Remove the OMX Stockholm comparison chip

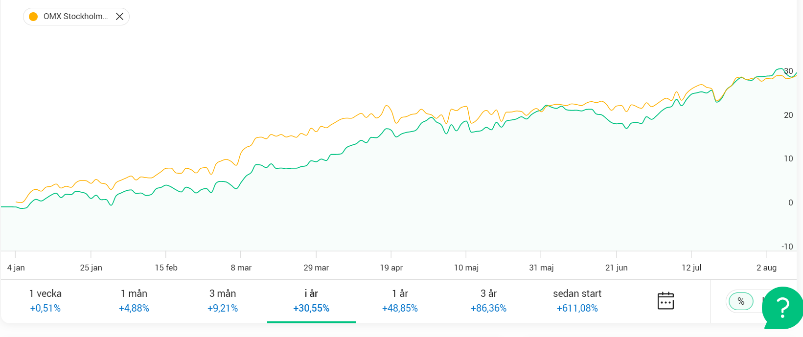point(119,17)
